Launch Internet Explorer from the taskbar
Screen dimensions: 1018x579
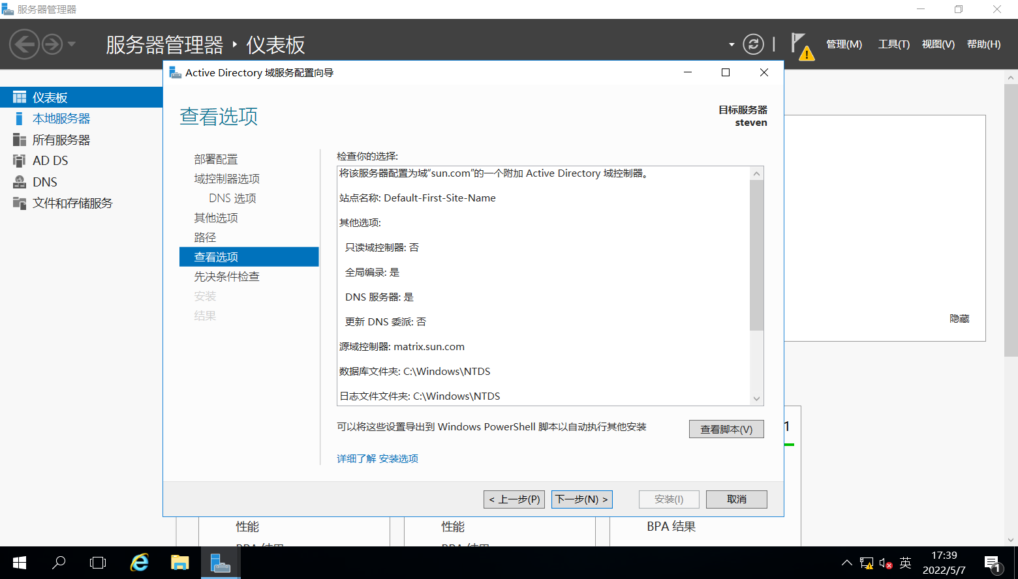point(139,563)
